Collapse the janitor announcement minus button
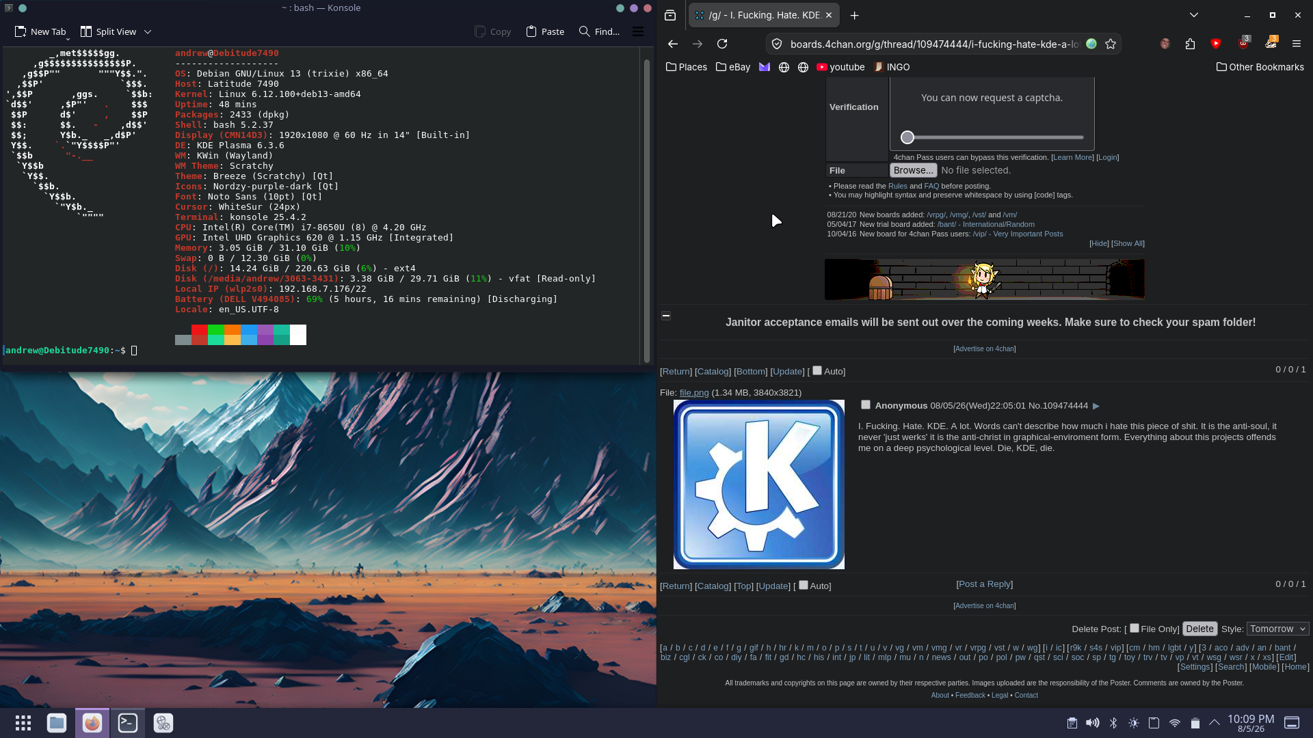 coord(666,316)
